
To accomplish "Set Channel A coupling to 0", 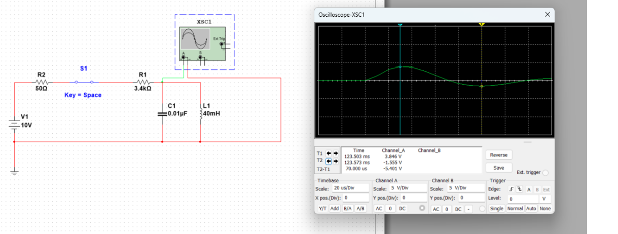I will [390, 209].
